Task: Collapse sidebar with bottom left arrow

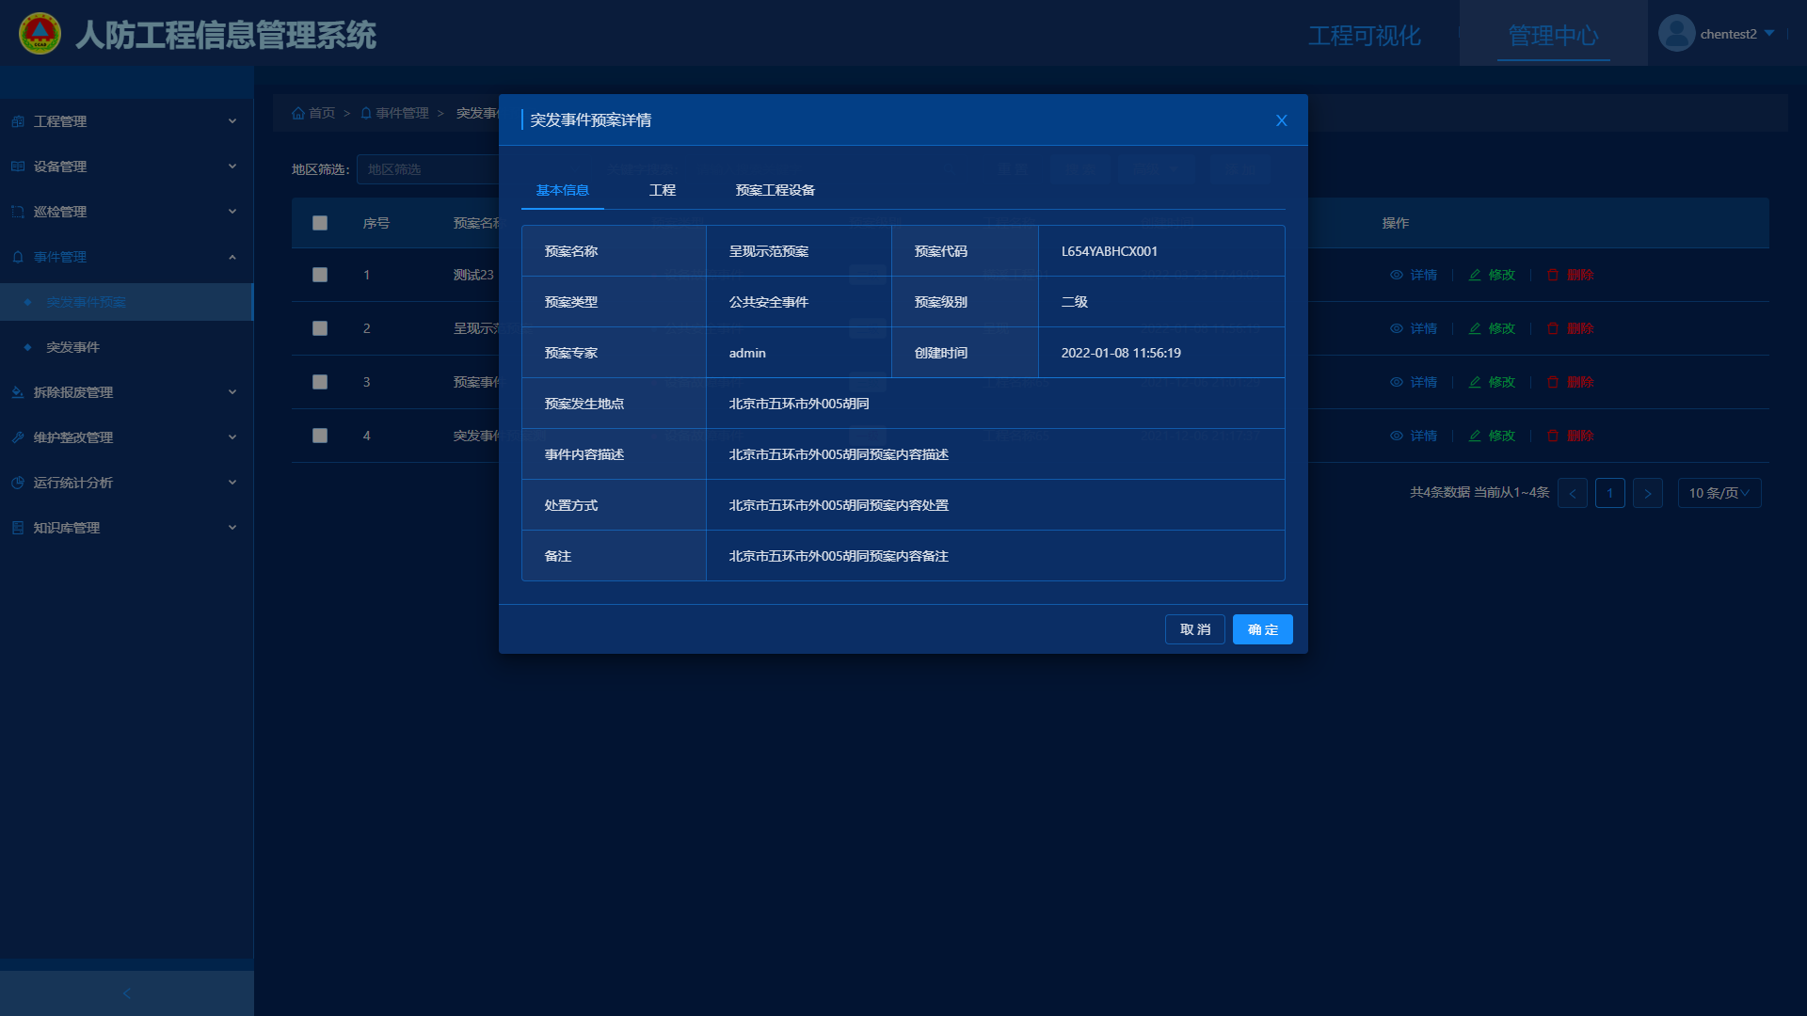Action: click(x=127, y=993)
